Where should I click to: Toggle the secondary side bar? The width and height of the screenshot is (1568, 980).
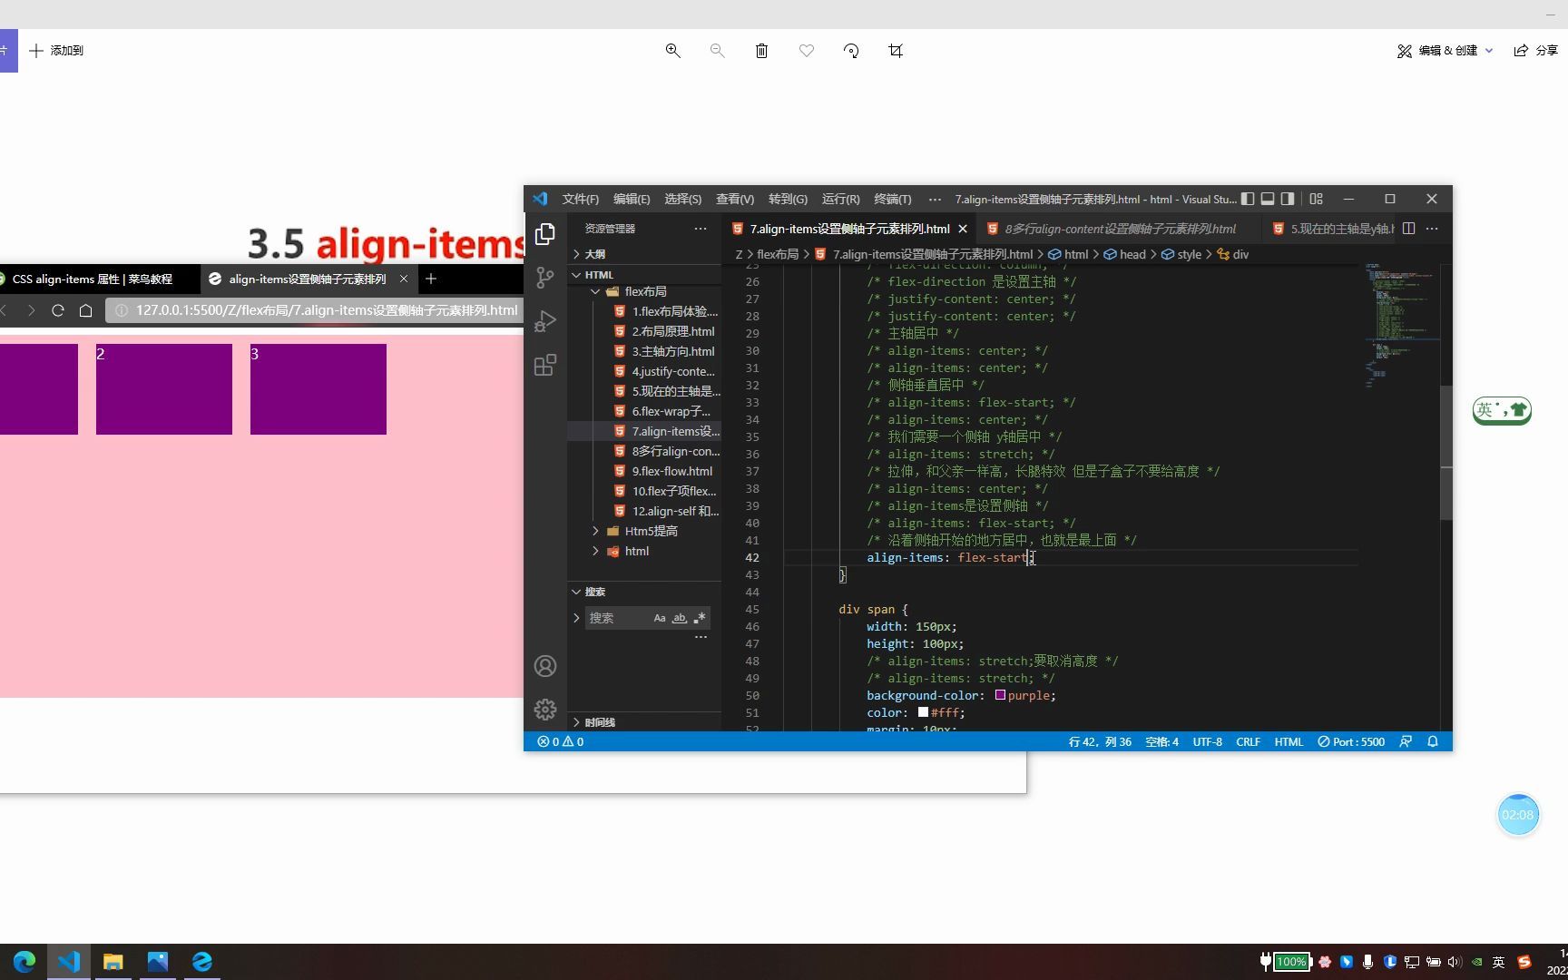coord(1288,199)
